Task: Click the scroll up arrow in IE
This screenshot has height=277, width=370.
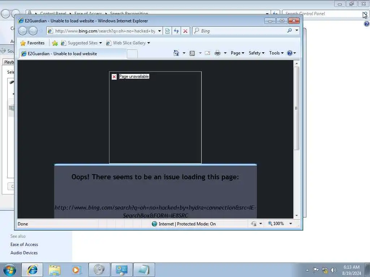Action: coord(297,63)
